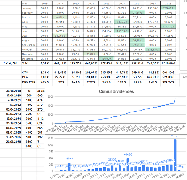Click the Jours column header cell
The width and height of the screenshot is (187, 180).
pos(41,91)
